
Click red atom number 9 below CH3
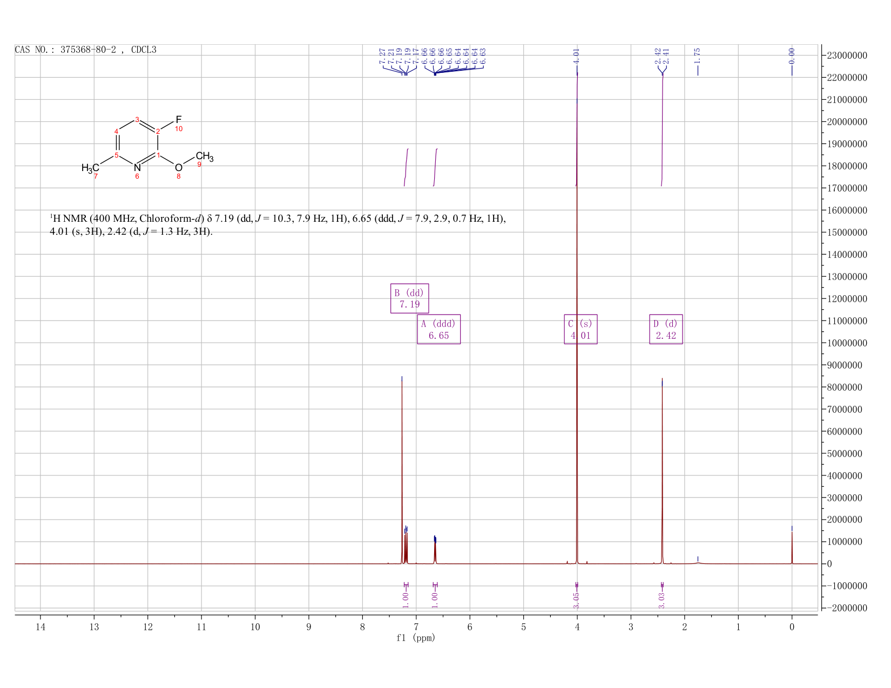[x=199, y=165]
